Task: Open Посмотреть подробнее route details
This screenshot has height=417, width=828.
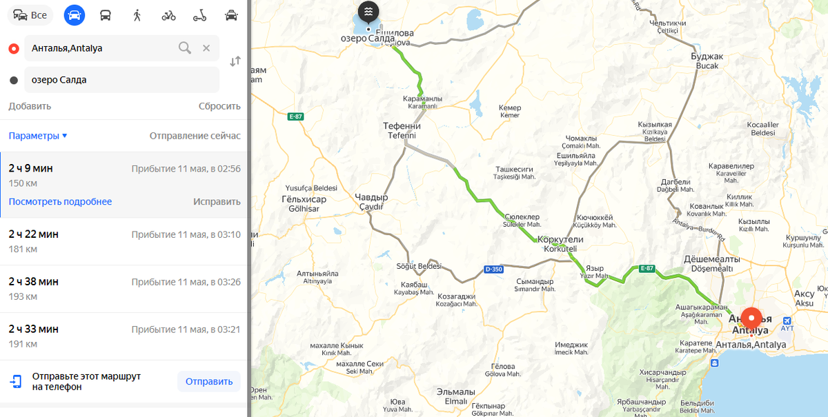Action: pos(60,202)
